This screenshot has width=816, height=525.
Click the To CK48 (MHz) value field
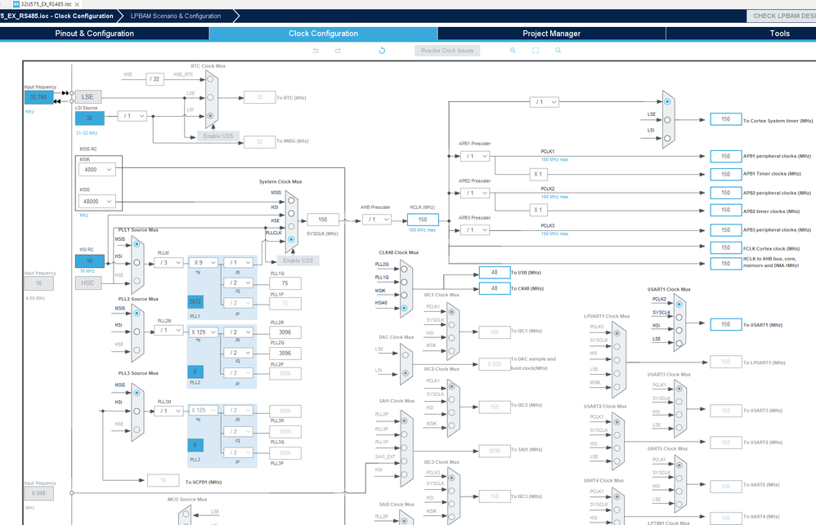(x=495, y=288)
